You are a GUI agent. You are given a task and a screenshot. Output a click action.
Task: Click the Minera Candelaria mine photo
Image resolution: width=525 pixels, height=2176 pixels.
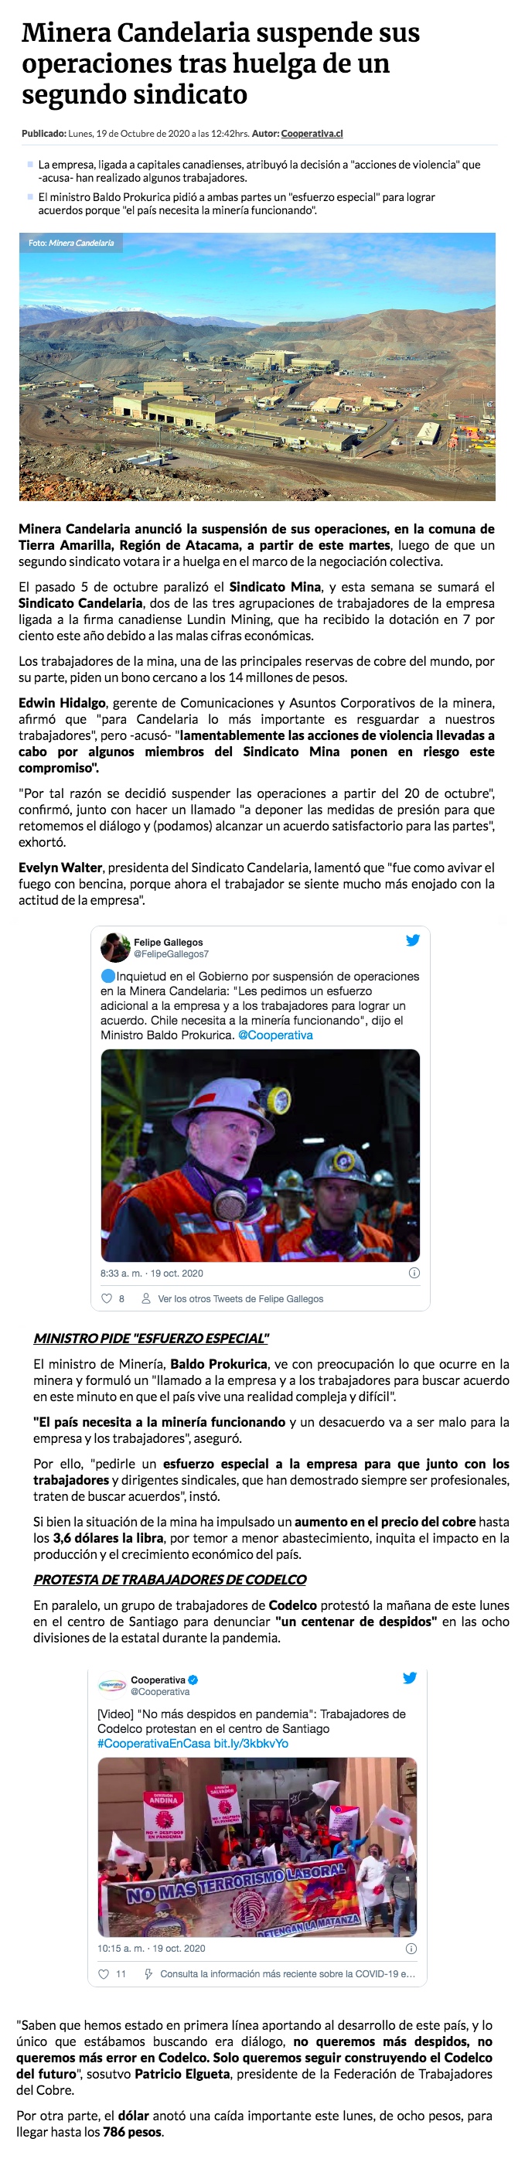257,367
